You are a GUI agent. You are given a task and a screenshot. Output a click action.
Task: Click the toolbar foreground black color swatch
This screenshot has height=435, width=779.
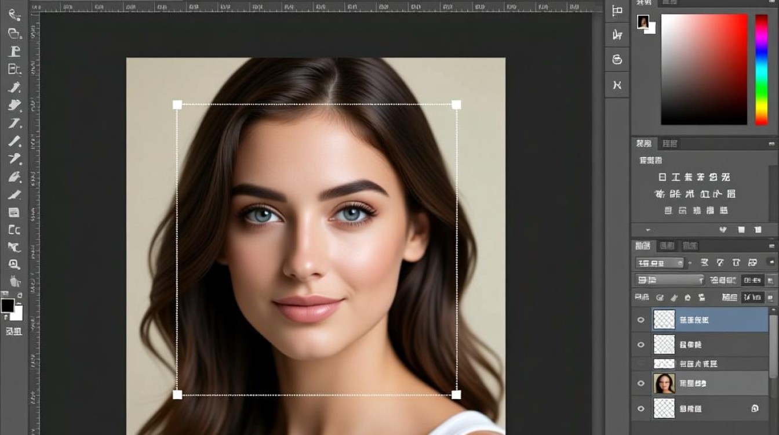pyautogui.click(x=8, y=306)
